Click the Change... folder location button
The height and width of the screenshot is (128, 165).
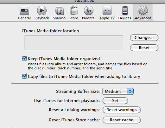tap(144, 37)
